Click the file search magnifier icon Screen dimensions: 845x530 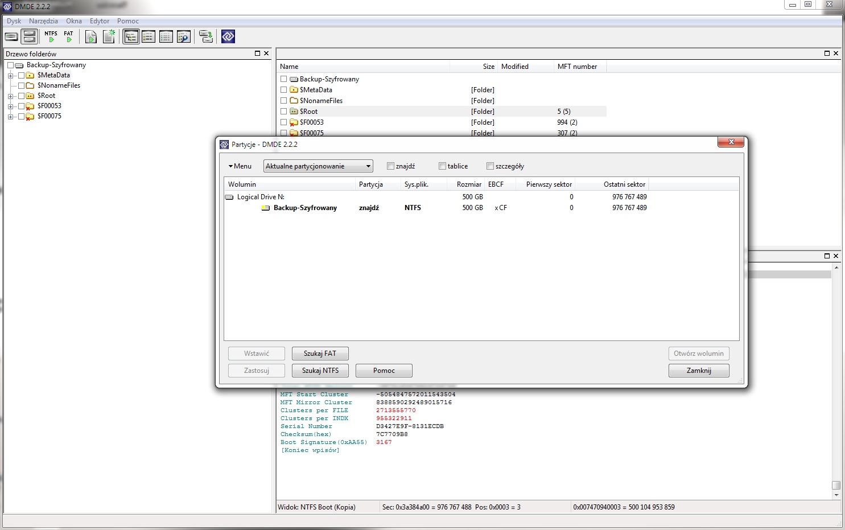(x=183, y=37)
